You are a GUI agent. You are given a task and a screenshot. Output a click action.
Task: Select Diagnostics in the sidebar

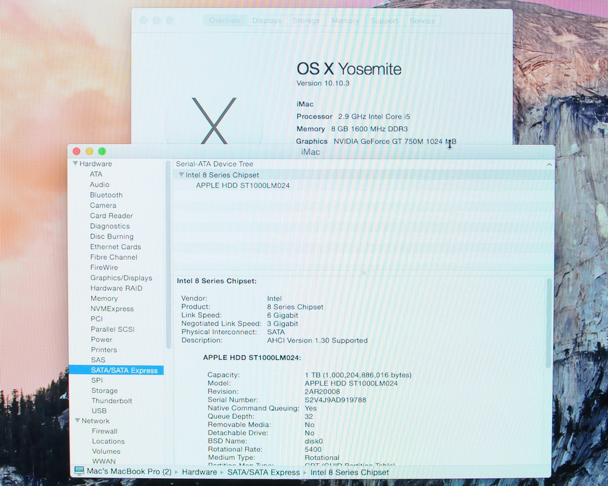point(109,226)
